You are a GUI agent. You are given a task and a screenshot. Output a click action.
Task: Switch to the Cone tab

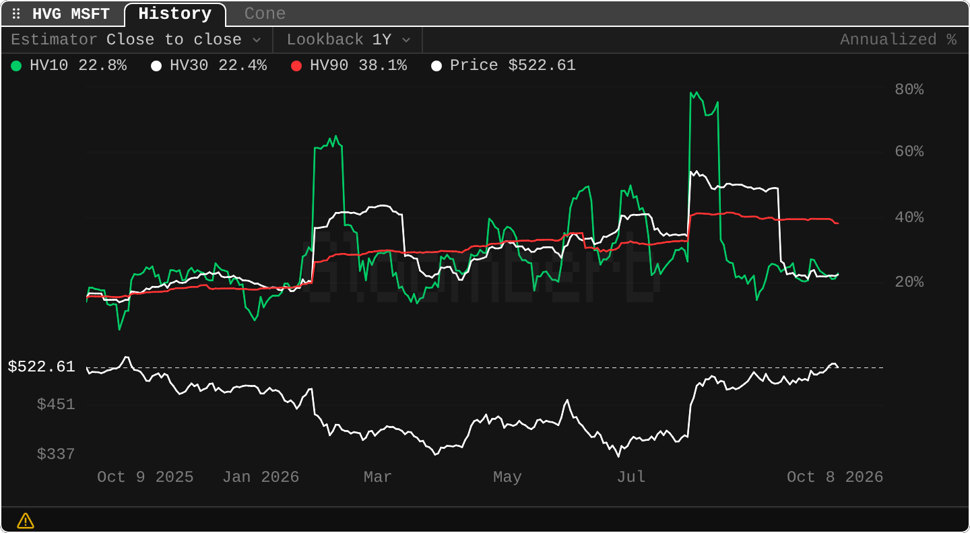(265, 14)
